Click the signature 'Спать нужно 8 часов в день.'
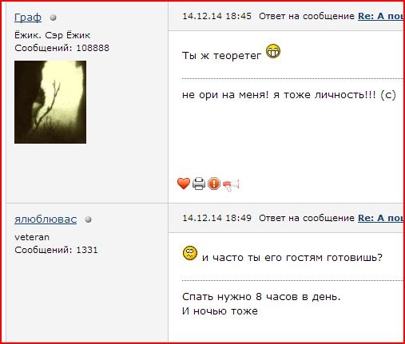 tap(261, 297)
